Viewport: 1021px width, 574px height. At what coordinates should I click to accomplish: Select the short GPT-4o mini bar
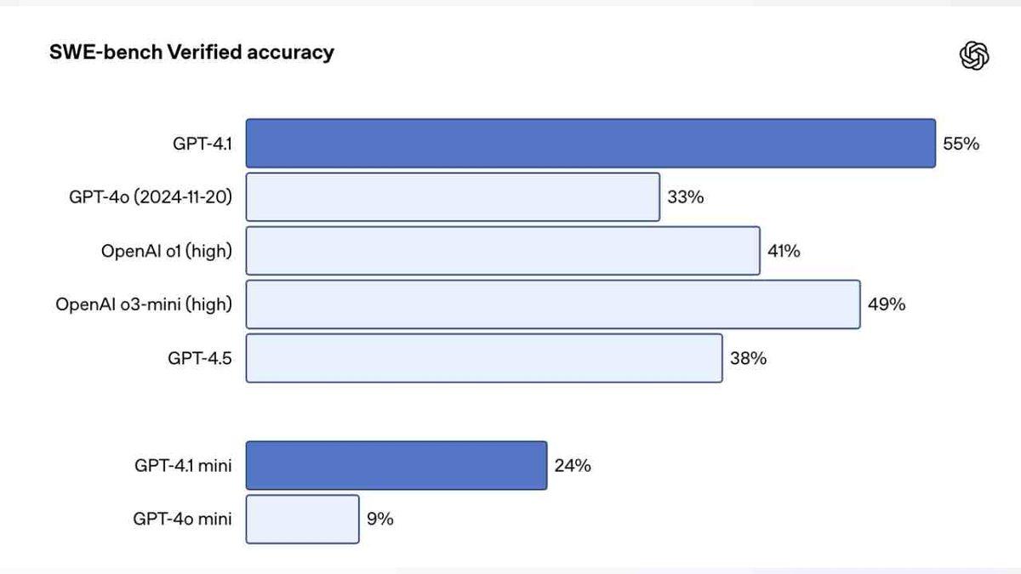coord(303,519)
